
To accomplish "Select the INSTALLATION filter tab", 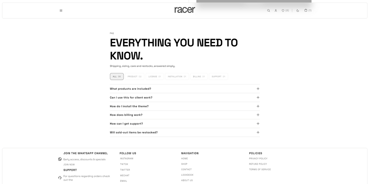I will [x=177, y=76].
